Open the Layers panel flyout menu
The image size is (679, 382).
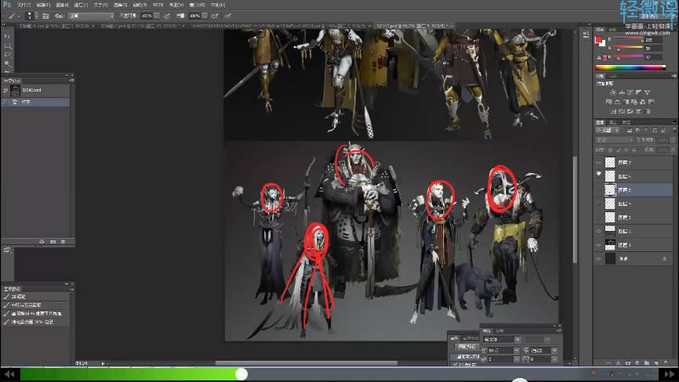[674, 122]
